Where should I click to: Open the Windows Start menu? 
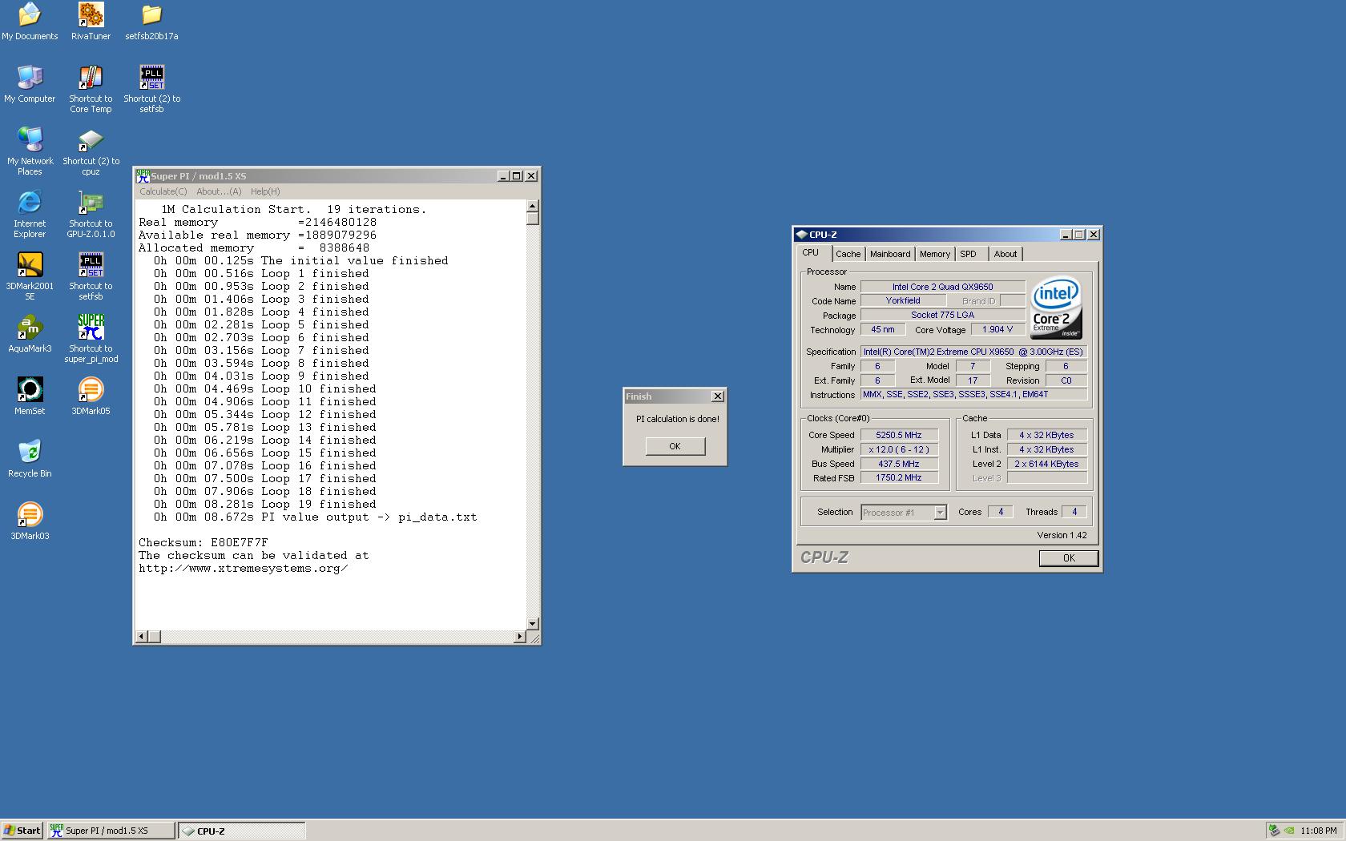point(22,831)
